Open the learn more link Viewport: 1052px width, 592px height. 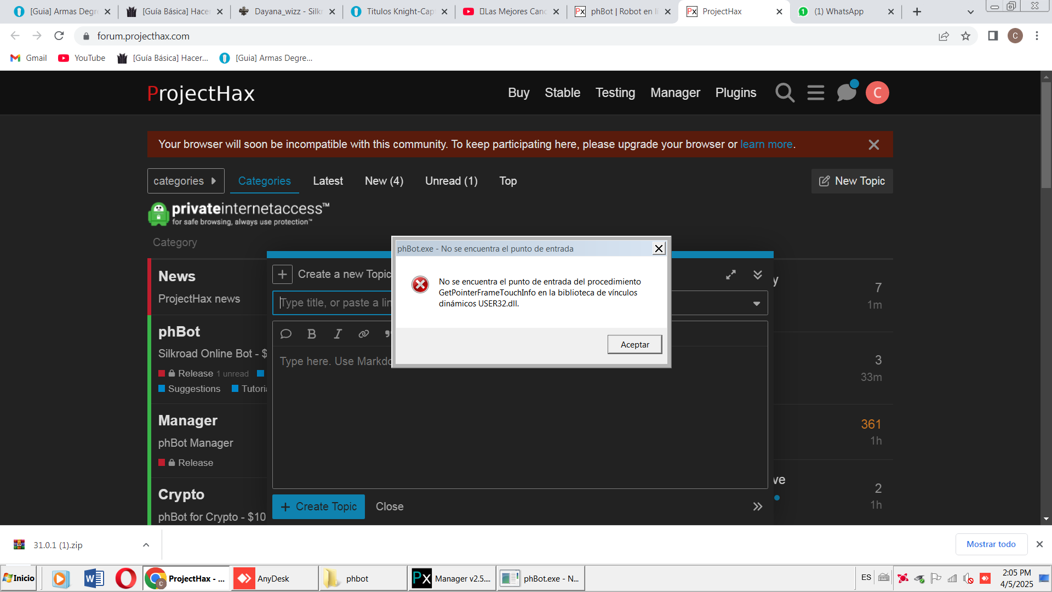pyautogui.click(x=766, y=144)
